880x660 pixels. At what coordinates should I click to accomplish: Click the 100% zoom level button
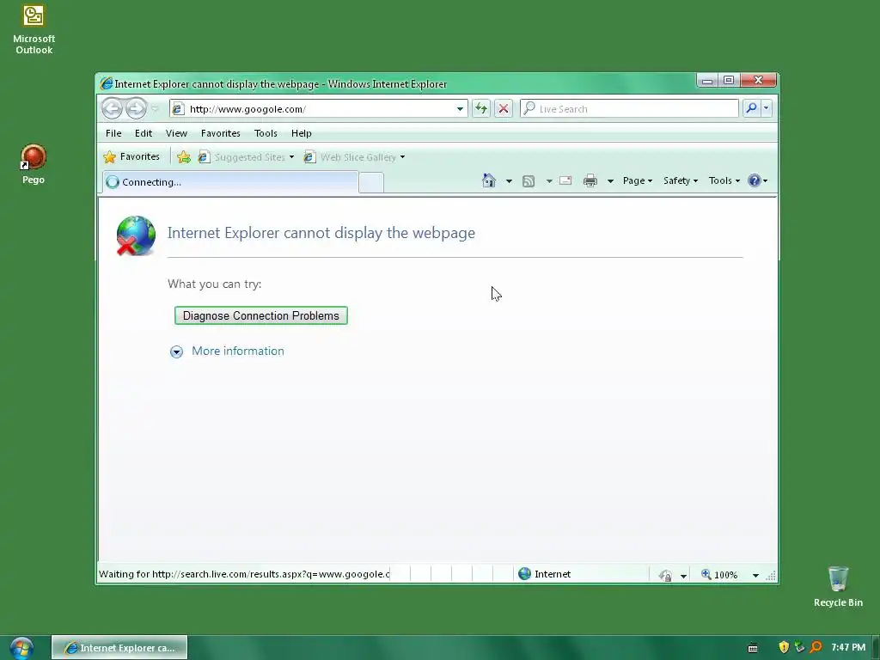(x=719, y=575)
